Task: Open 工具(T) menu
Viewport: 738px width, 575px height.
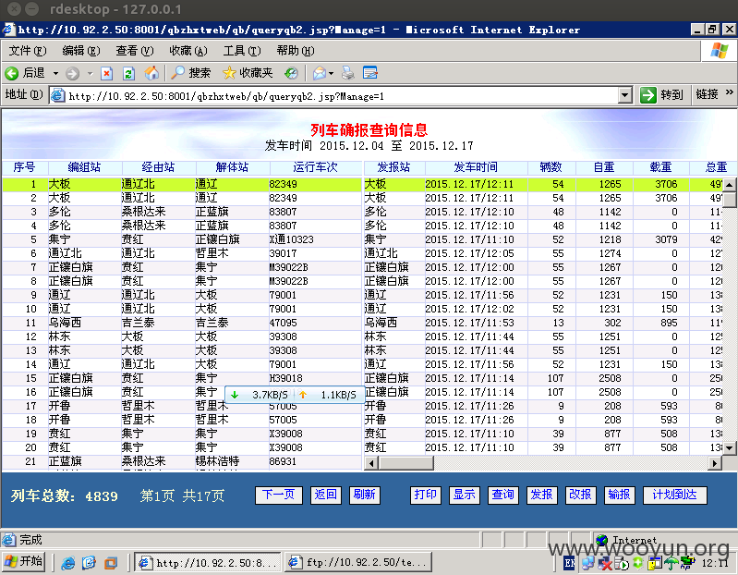Action: [242, 51]
